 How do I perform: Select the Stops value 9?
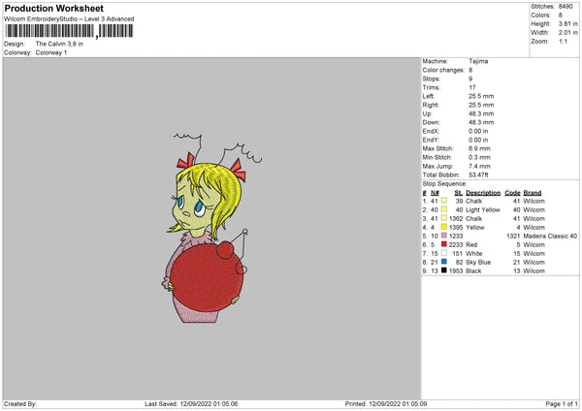pyautogui.click(x=470, y=79)
